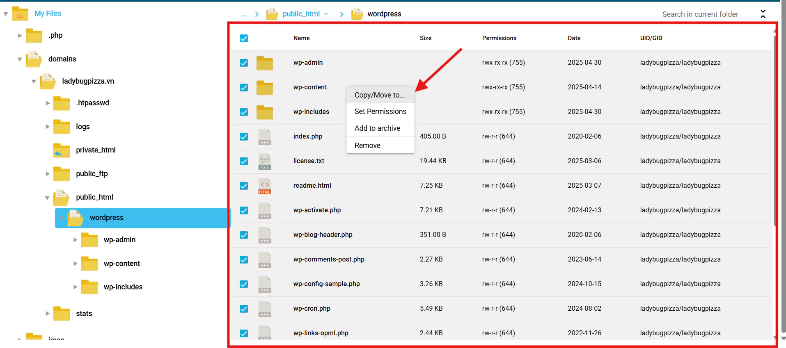Screen dimensions: 786x348
Task: Click the selected wordpress folder icon in tree
Action: [76, 218]
